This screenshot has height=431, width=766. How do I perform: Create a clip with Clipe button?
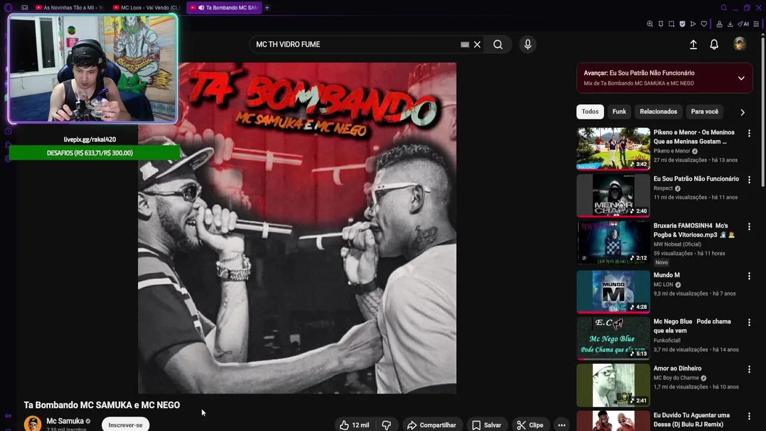tap(530, 425)
